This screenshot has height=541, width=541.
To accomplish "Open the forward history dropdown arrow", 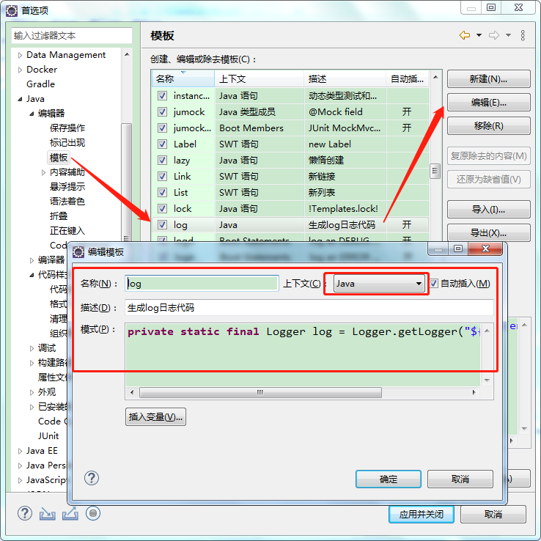I will (x=508, y=35).
